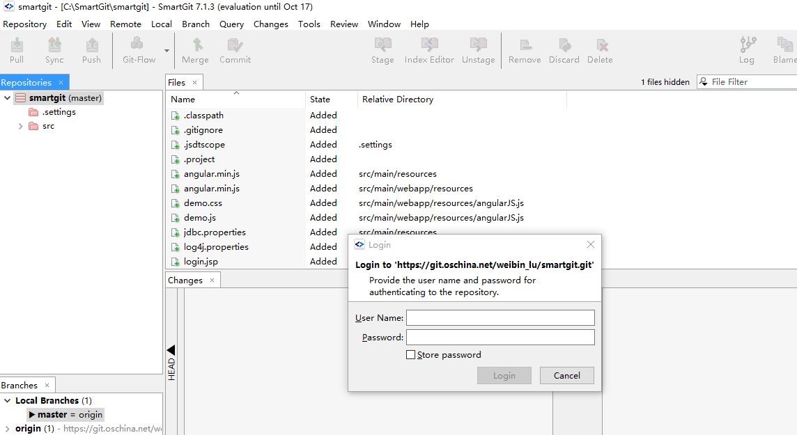Select the login.jsp file row
This screenshot has height=435, width=797.
pyautogui.click(x=256, y=262)
